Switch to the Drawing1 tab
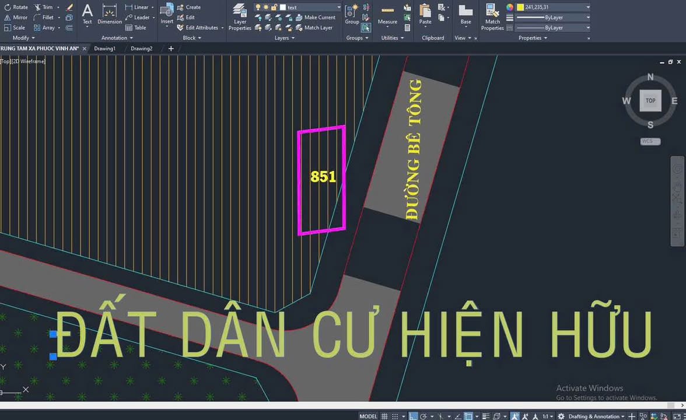686x420 pixels. 105,48
